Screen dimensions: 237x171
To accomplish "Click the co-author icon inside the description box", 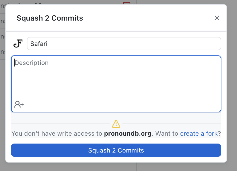I will pos(18,104).
